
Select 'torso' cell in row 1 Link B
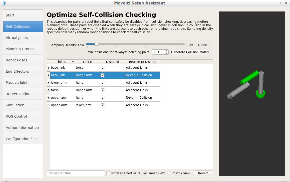[87, 68]
